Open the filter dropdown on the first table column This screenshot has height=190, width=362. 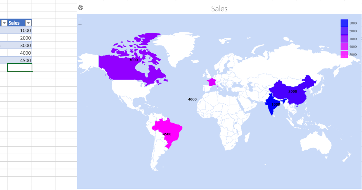(4, 23)
